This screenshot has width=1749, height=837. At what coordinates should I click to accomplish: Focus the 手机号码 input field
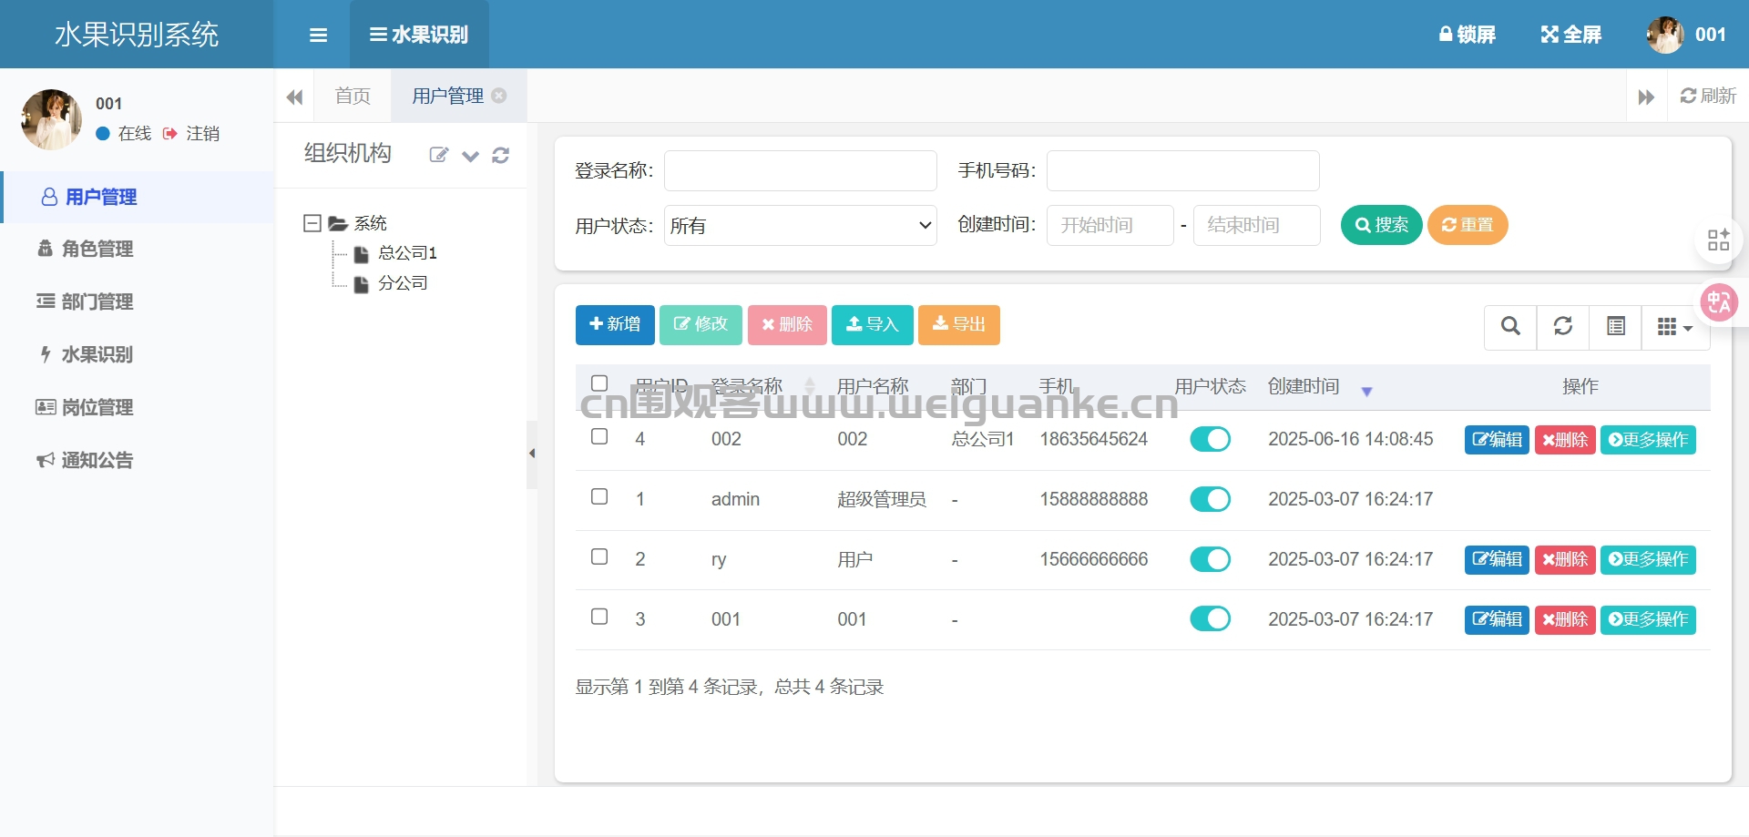[1183, 170]
